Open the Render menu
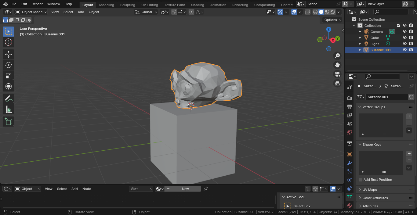This screenshot has height=215, width=417. 37,4
